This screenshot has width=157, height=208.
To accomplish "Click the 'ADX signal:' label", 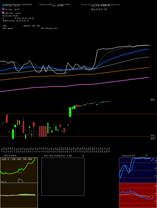I will coord(8,28).
